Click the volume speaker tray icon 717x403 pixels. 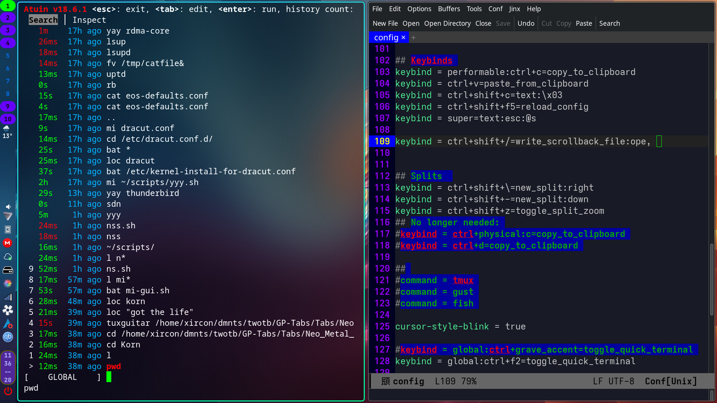pyautogui.click(x=8, y=207)
